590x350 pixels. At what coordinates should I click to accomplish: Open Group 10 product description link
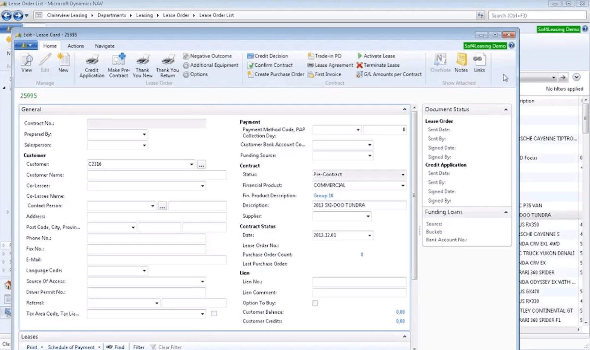[323, 195]
